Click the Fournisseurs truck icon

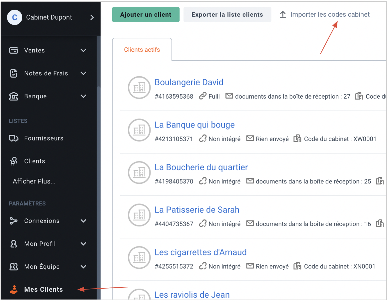point(14,138)
